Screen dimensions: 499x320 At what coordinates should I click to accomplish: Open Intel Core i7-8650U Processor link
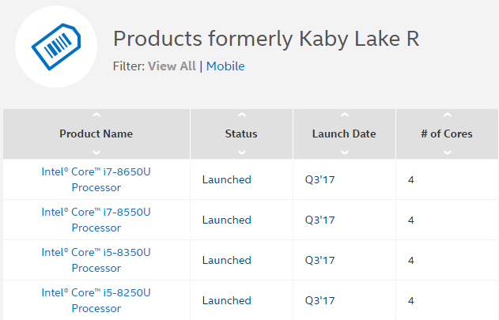click(x=96, y=179)
